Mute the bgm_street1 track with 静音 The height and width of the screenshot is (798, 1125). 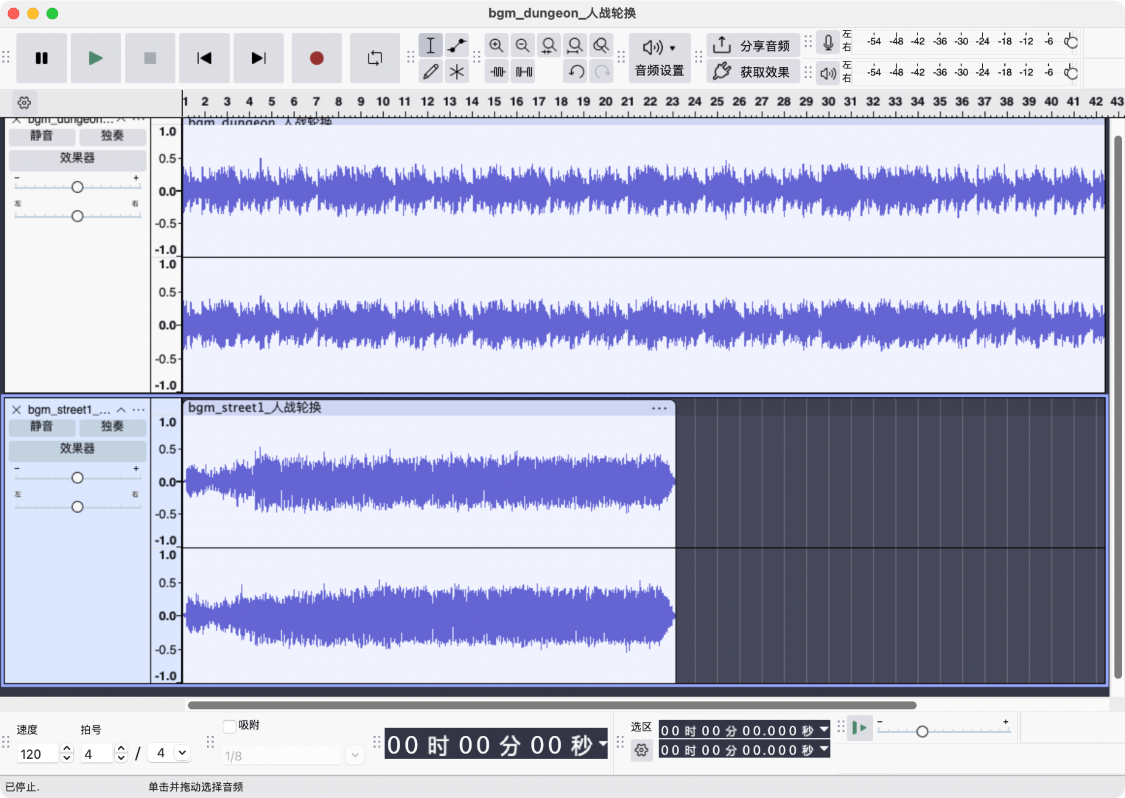(42, 427)
